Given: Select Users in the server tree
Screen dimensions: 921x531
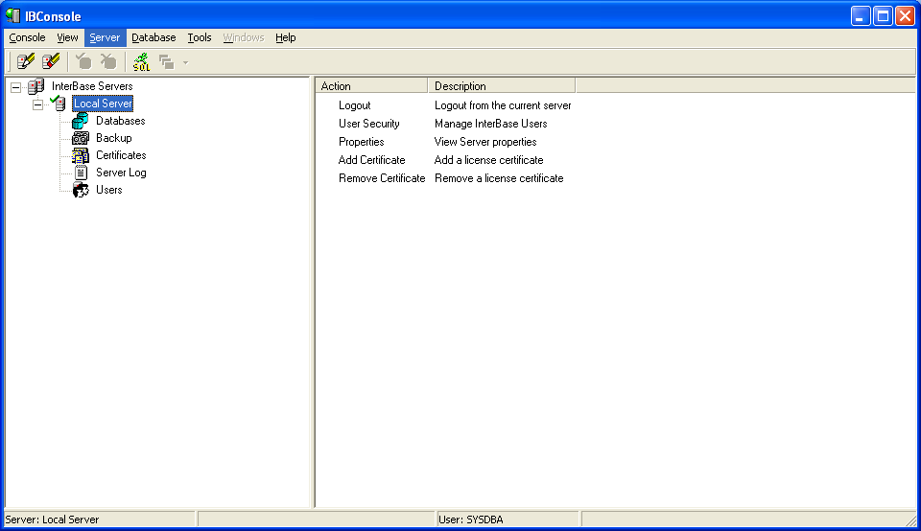Looking at the screenshot, I should pyautogui.click(x=109, y=190).
